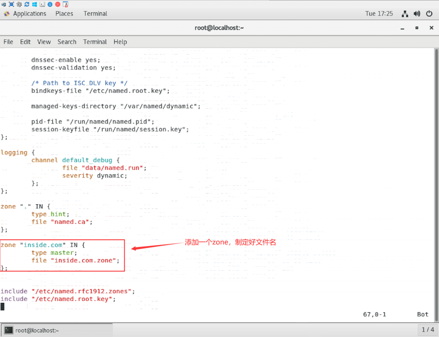The height and width of the screenshot is (337, 439).
Task: Open the settings gear icon at the top
Action: coord(19,4)
